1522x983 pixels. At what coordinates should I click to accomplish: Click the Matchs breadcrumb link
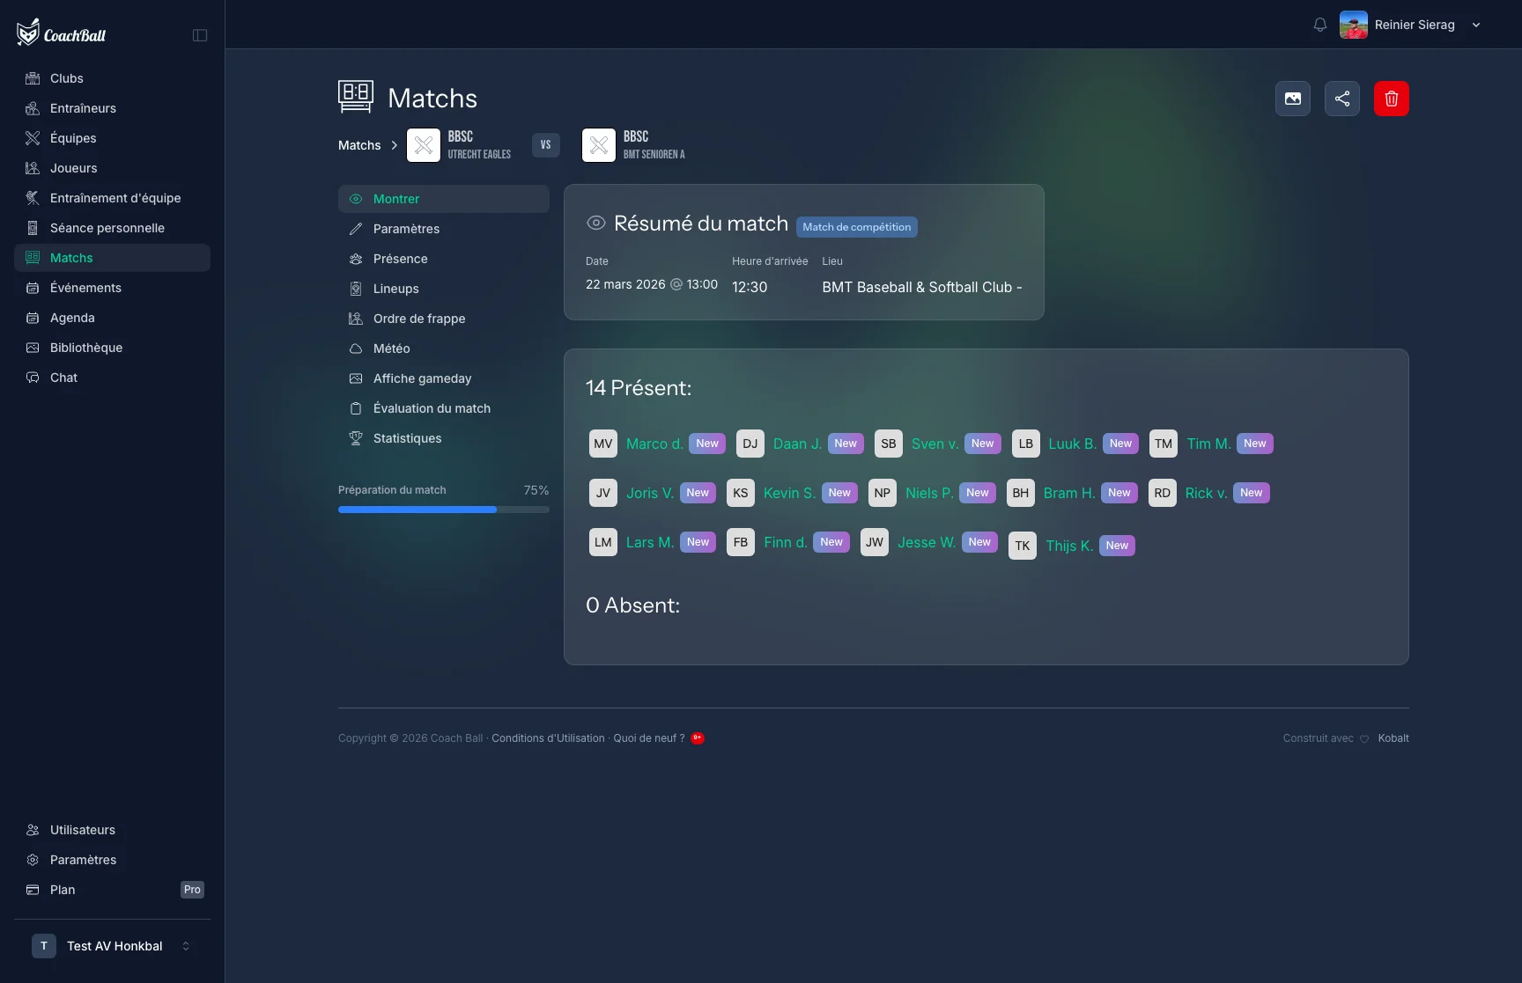pos(359,145)
